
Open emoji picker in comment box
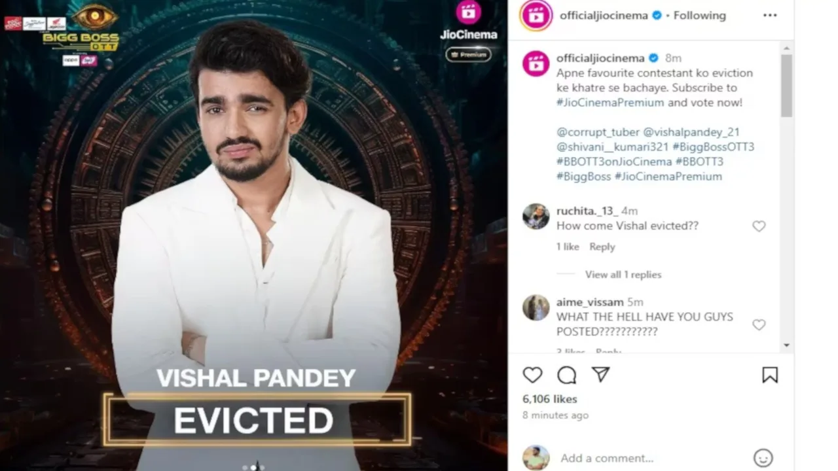[x=763, y=458]
